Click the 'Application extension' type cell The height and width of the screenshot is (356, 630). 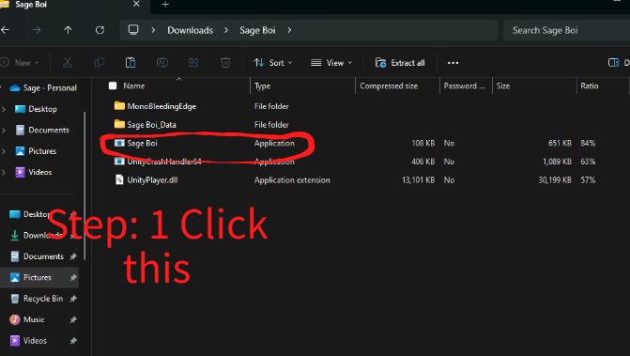click(x=292, y=180)
